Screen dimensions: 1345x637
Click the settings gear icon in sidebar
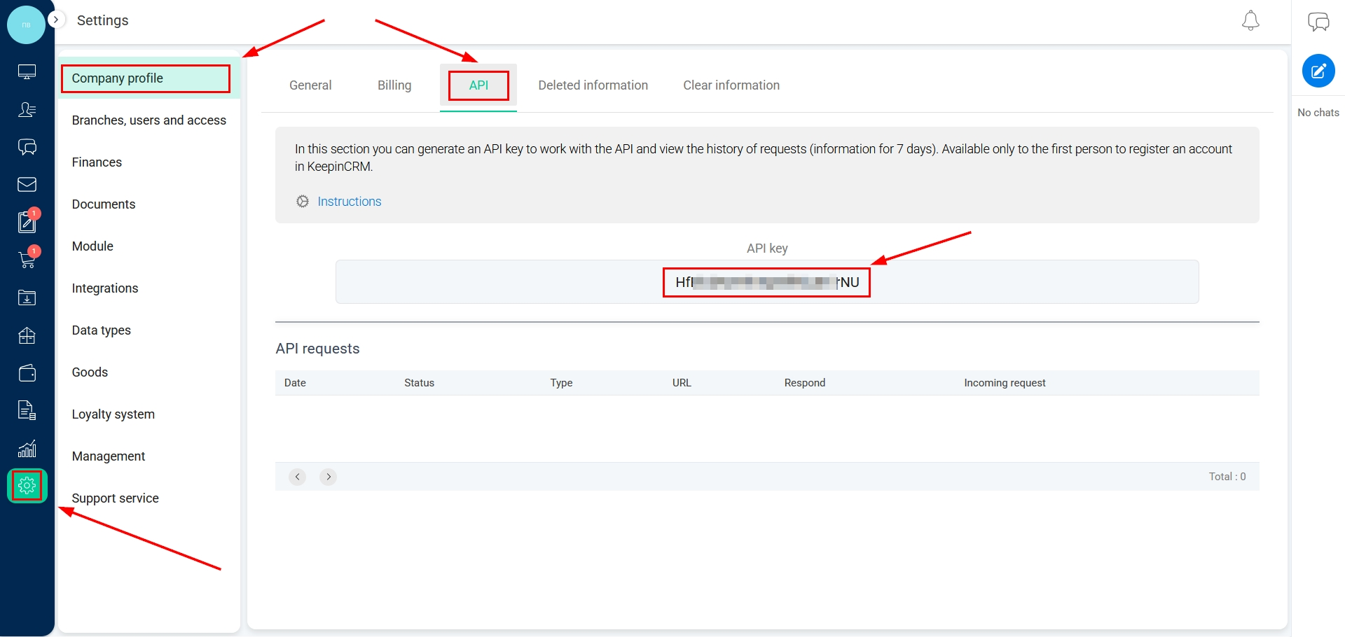coord(27,485)
